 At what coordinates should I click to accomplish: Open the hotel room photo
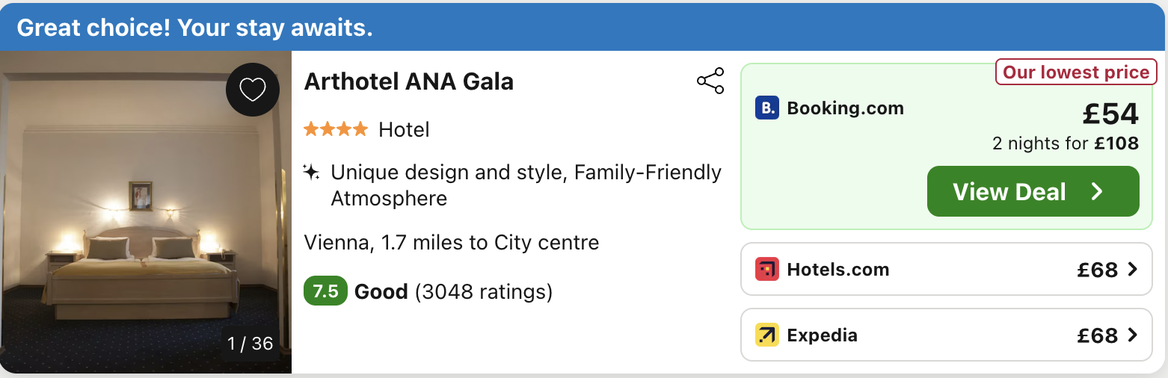pyautogui.click(x=146, y=212)
